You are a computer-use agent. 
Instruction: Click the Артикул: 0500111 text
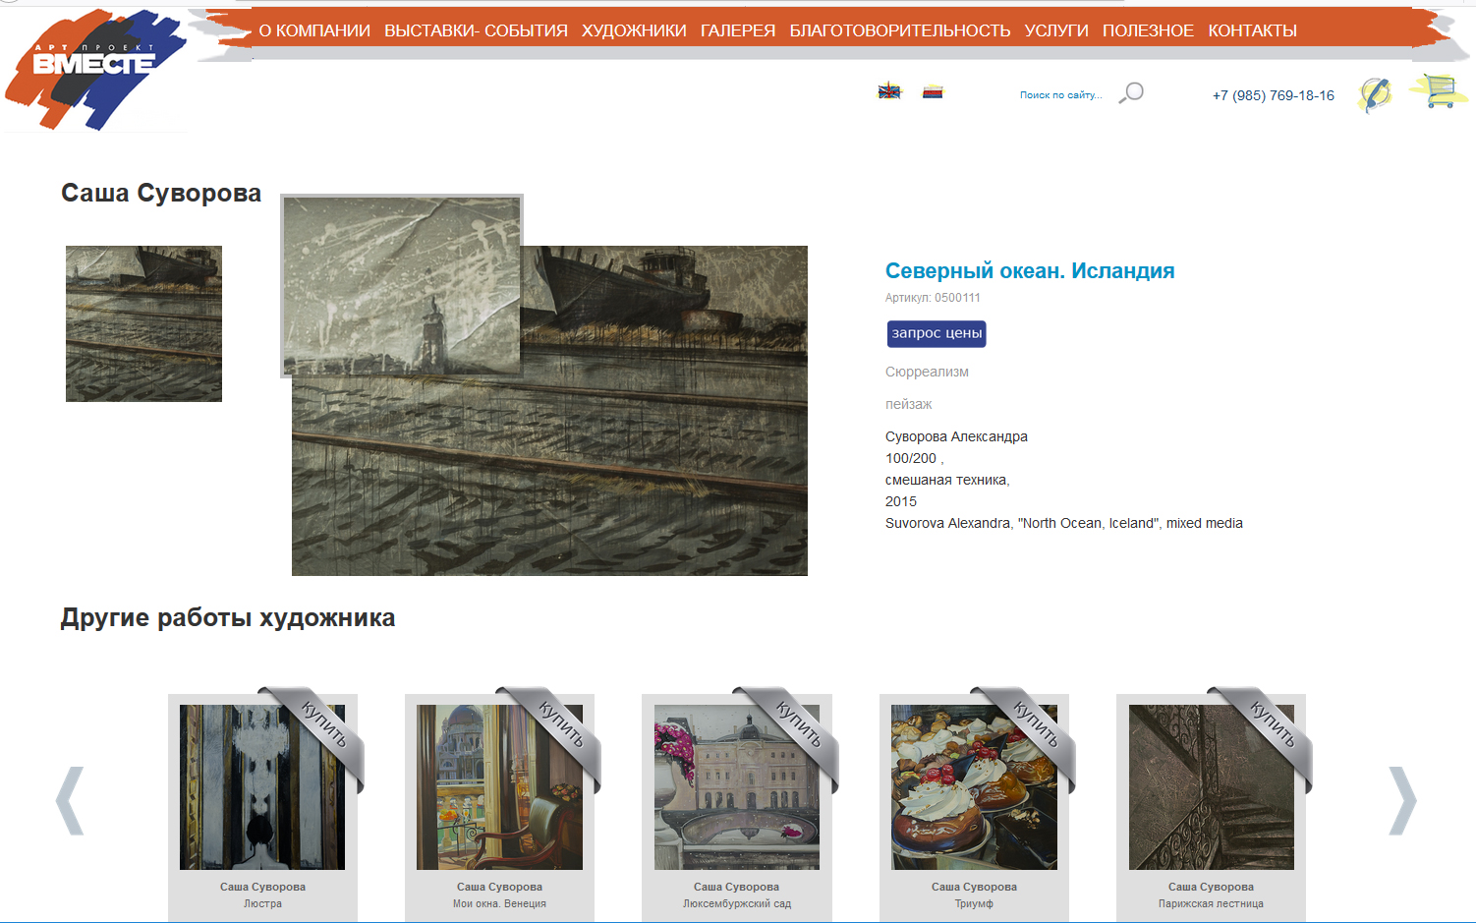[x=933, y=298]
